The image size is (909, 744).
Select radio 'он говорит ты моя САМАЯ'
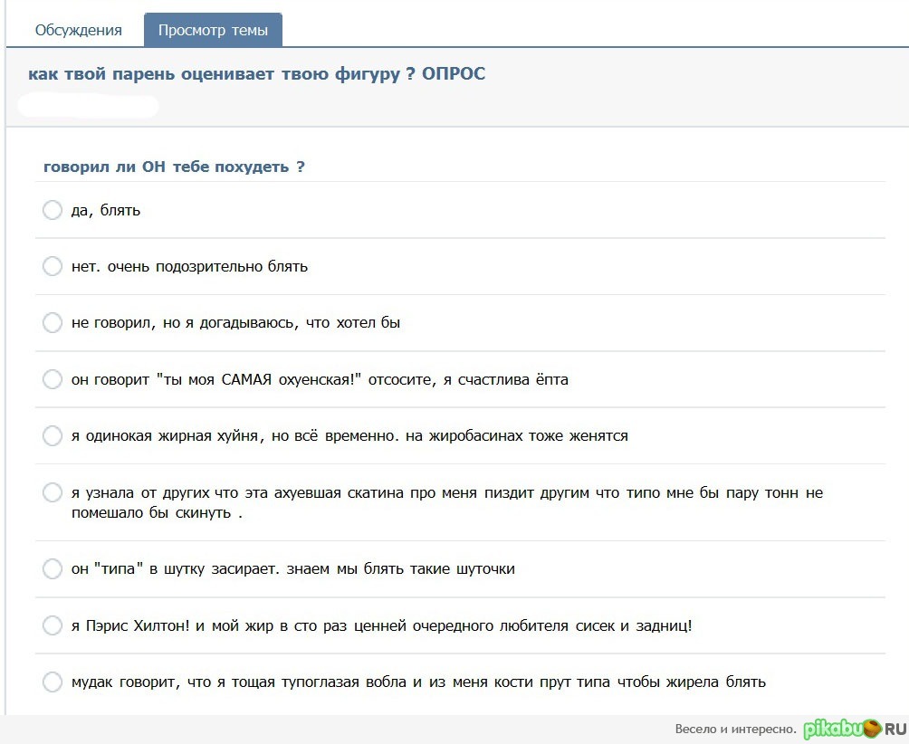53,379
